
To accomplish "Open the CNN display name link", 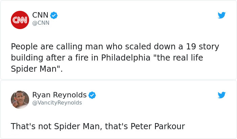I will [40, 15].
